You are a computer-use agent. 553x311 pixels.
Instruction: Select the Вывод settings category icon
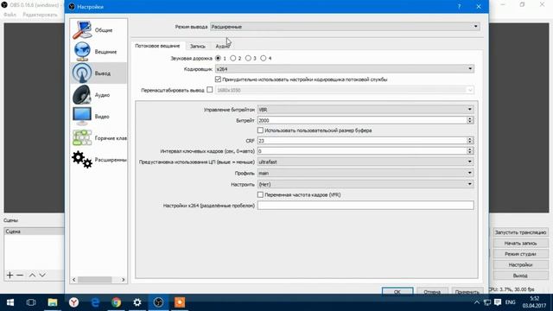coord(82,73)
